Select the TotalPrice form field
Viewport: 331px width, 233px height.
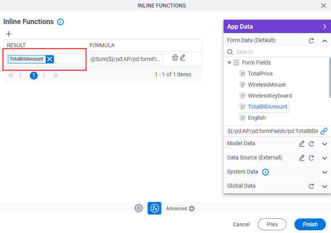260,74
